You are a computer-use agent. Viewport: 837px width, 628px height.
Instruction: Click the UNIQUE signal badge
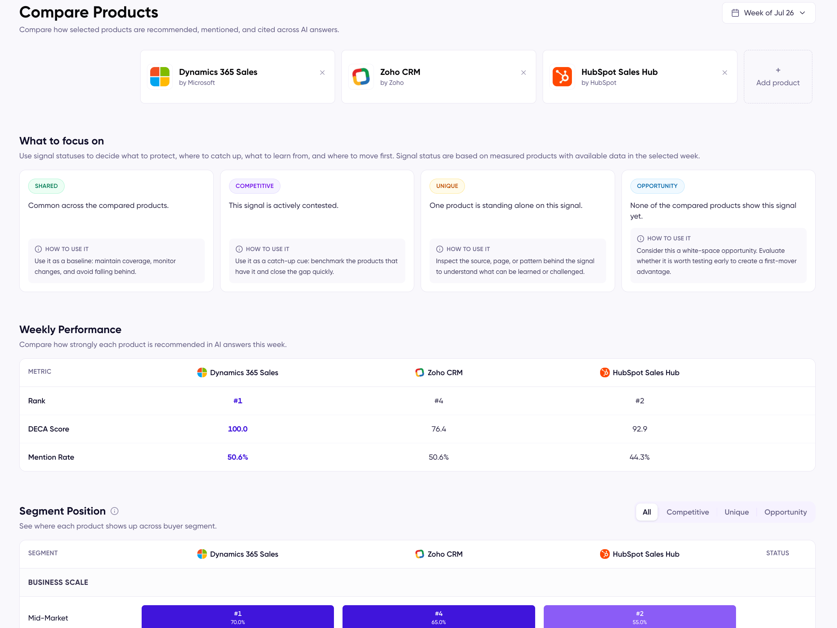pos(447,186)
